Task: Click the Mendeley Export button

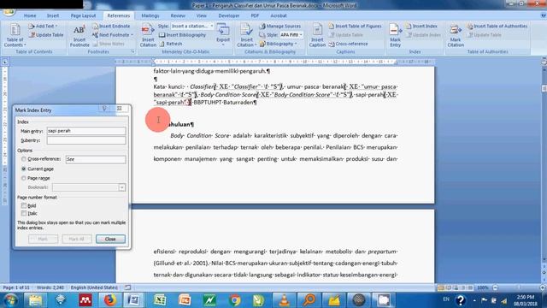Action: click(x=223, y=35)
